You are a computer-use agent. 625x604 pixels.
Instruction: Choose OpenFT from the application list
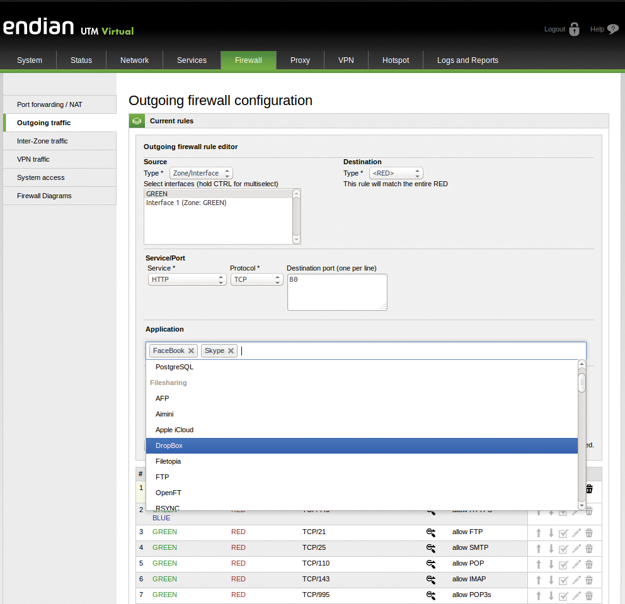362,493
